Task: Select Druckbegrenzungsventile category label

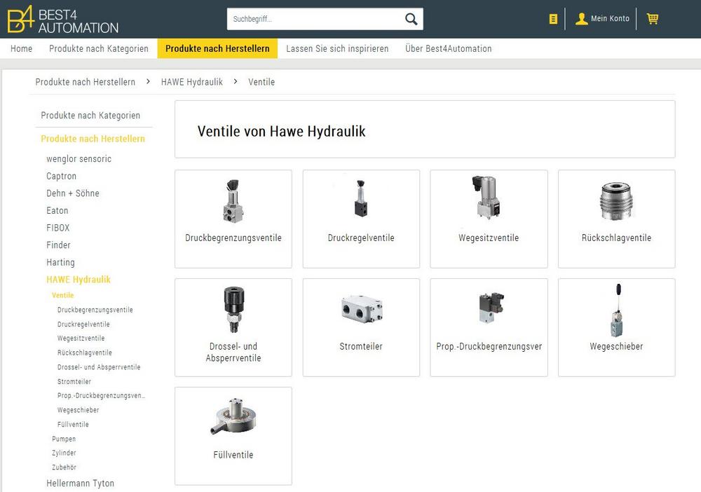Action: 233,238
